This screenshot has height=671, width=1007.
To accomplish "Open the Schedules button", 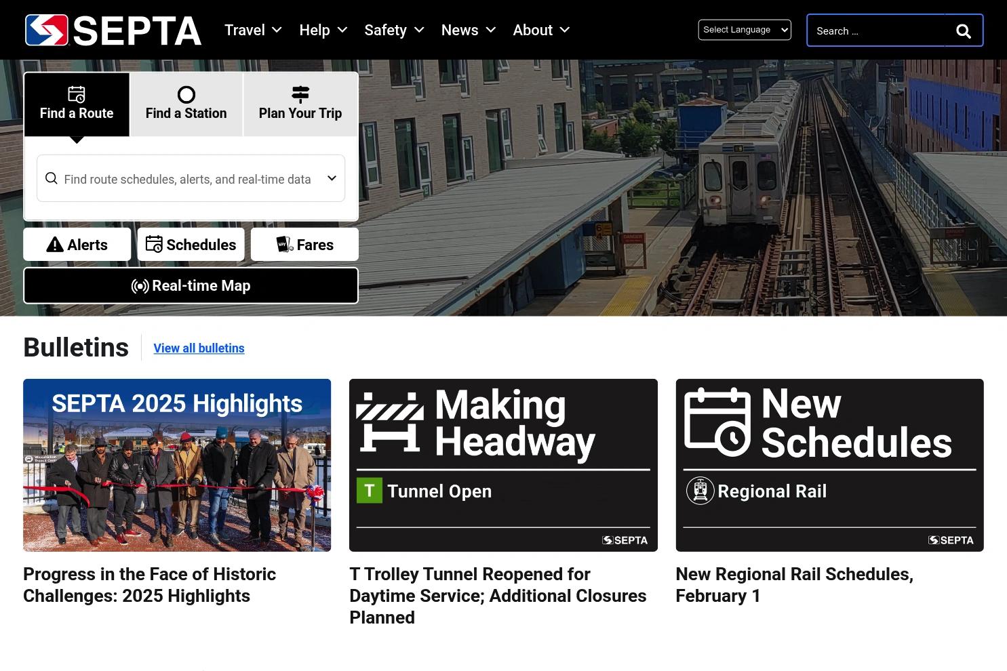I will pyautogui.click(x=191, y=245).
